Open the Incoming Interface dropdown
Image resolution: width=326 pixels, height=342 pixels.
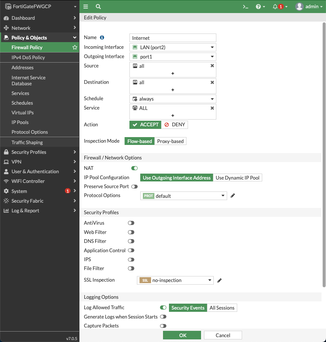(173, 47)
